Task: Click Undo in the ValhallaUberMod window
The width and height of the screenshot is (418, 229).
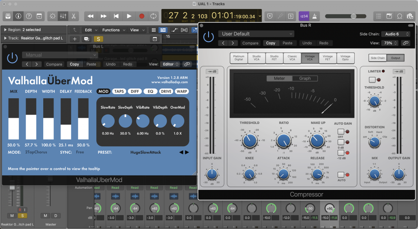Action: [x=111, y=64]
